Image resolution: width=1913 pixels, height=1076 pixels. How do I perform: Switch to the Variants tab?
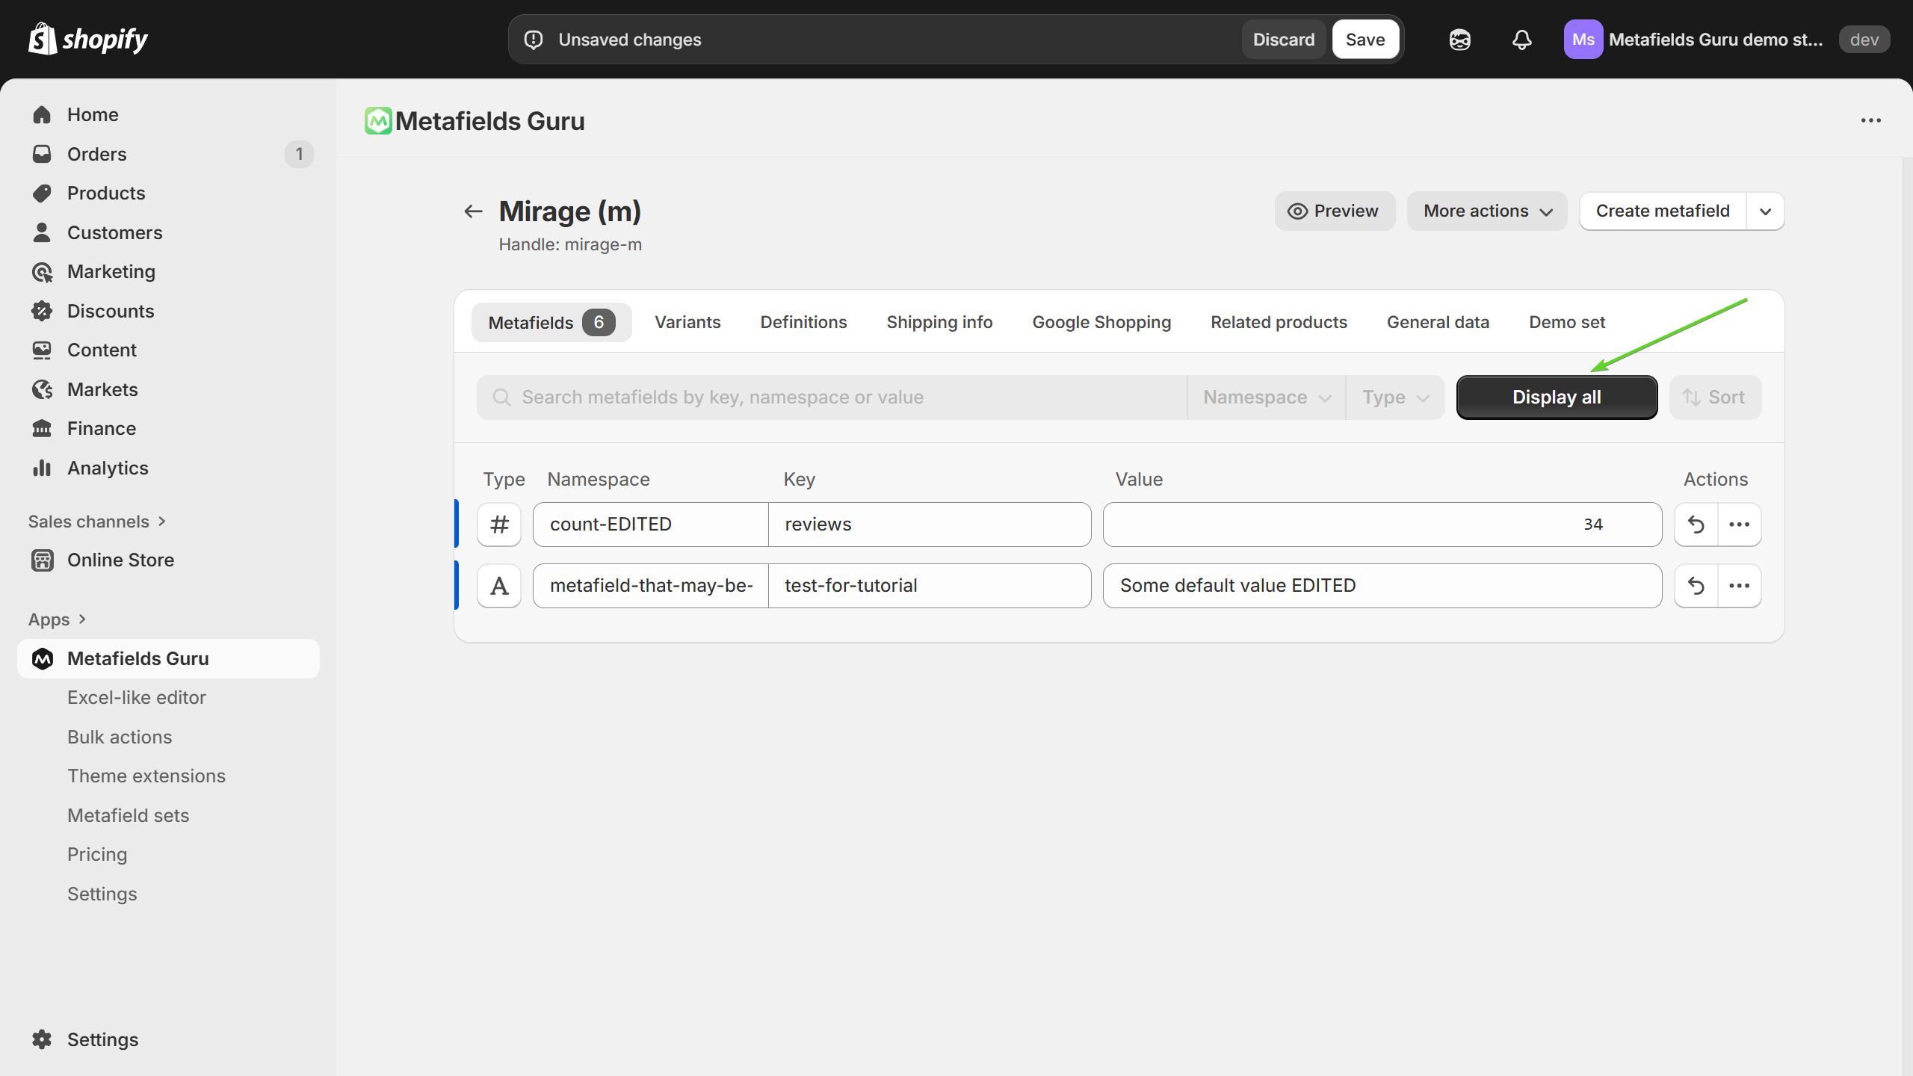[687, 322]
